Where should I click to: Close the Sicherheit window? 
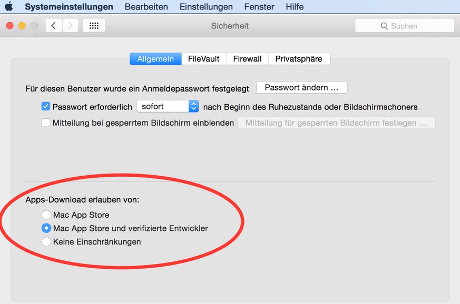point(9,26)
